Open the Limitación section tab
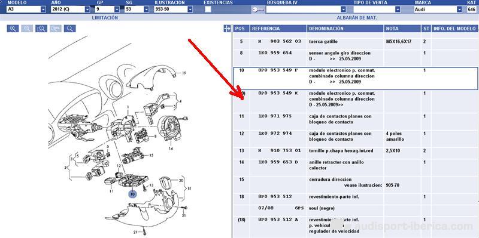This screenshot has height=238, width=479. [105, 18]
